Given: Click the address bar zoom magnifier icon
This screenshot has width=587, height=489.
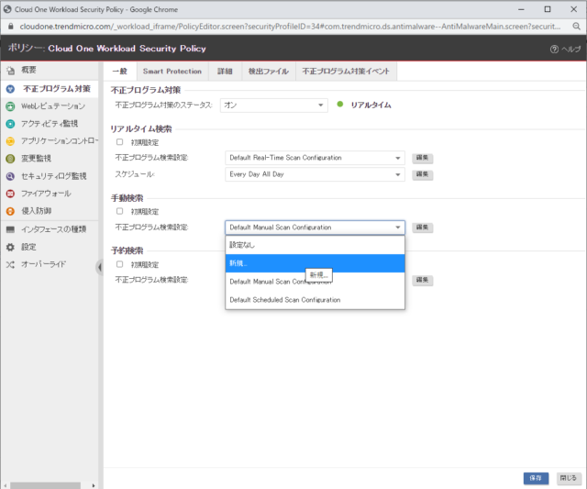Looking at the screenshot, I should (x=577, y=27).
